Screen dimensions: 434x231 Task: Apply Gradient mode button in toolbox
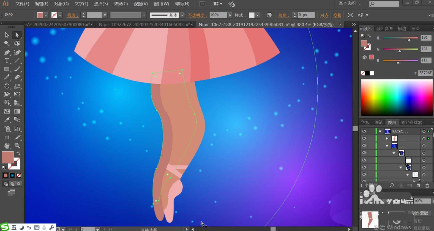(12, 175)
